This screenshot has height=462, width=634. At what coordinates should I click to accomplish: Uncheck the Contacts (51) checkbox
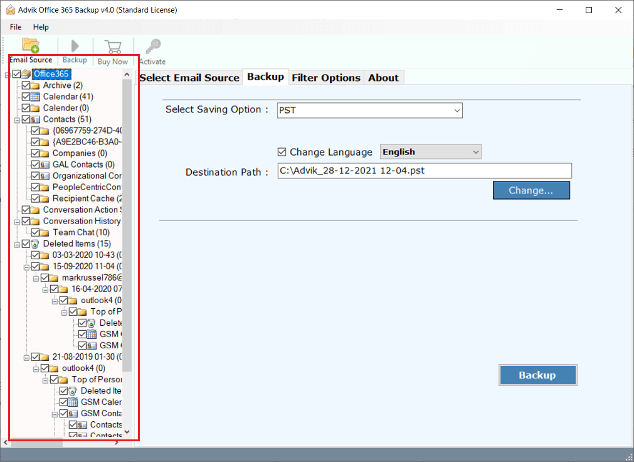pos(26,119)
